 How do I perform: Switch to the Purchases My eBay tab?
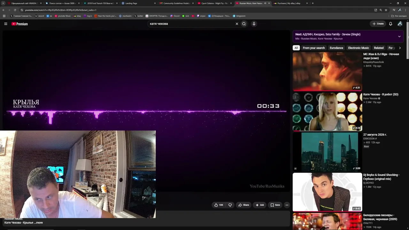point(291,3)
